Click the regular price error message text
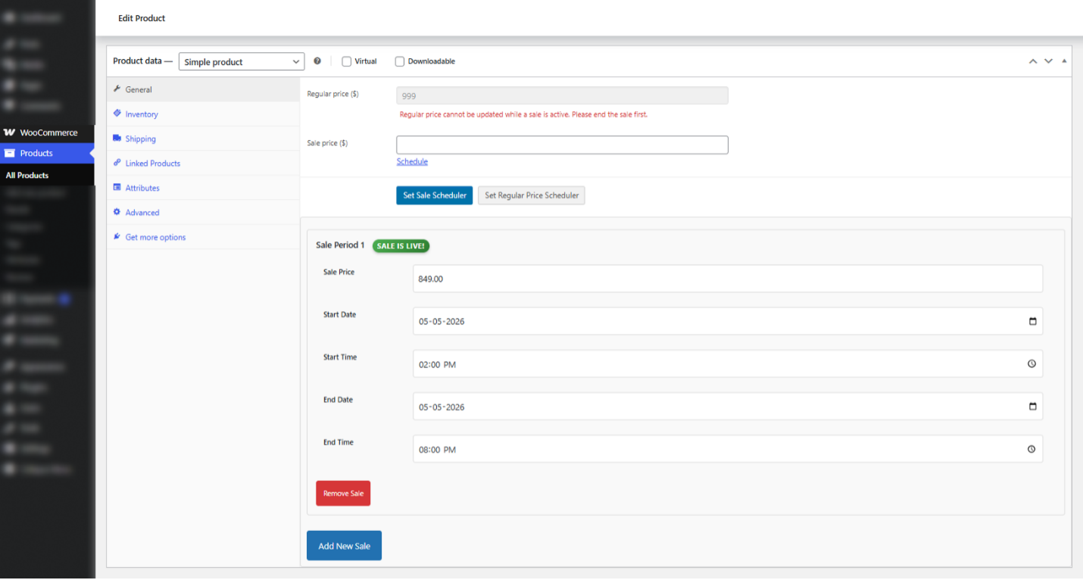This screenshot has width=1083, height=580. (x=523, y=115)
